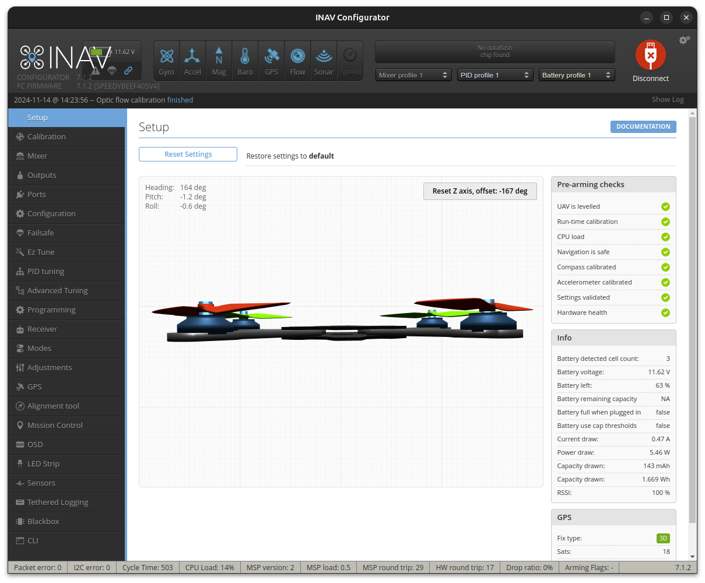Open the Mixer tab
The height and width of the screenshot is (583, 705).
66,156
